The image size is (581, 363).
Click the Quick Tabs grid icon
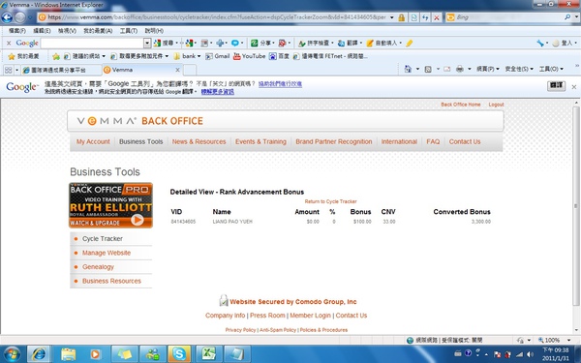[x=8, y=70]
